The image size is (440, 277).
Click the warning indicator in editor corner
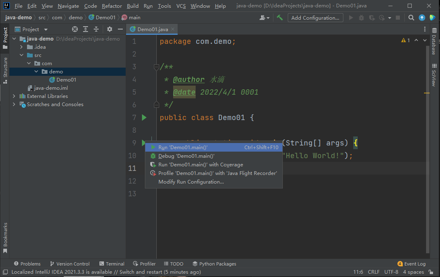[x=406, y=40]
